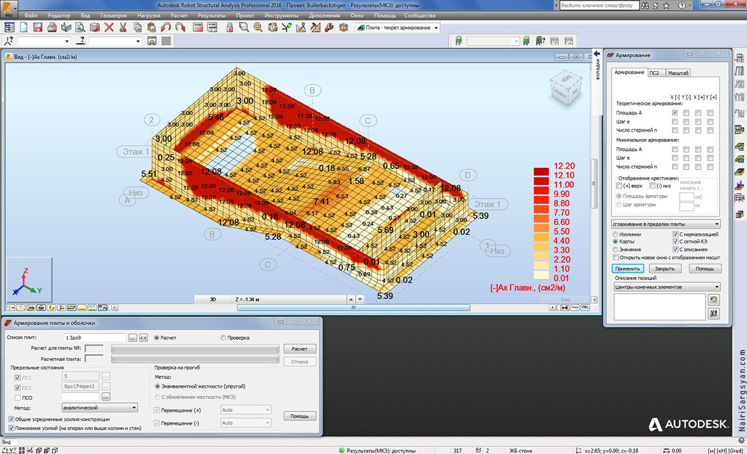Open the Файл menu
747x454 pixels.
tap(31, 16)
